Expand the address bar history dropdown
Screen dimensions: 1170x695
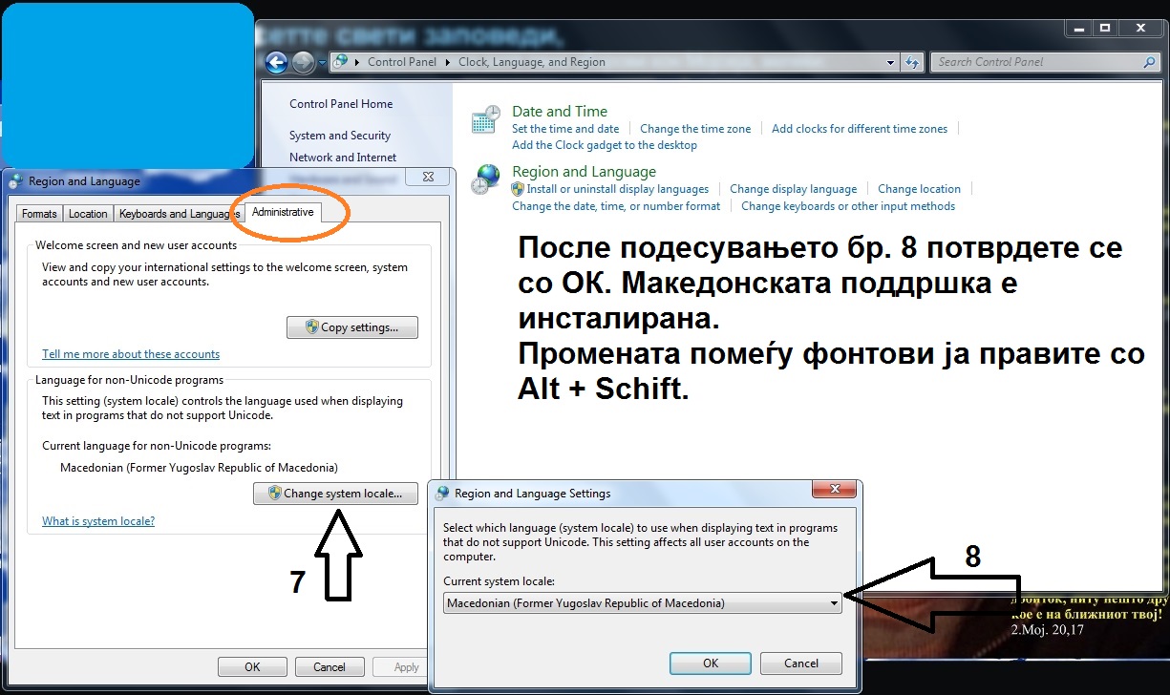click(x=890, y=62)
